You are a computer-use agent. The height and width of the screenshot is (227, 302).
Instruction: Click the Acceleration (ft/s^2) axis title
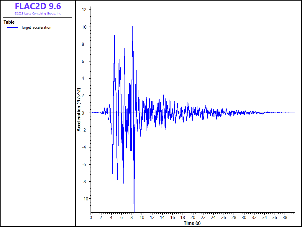click(79, 110)
